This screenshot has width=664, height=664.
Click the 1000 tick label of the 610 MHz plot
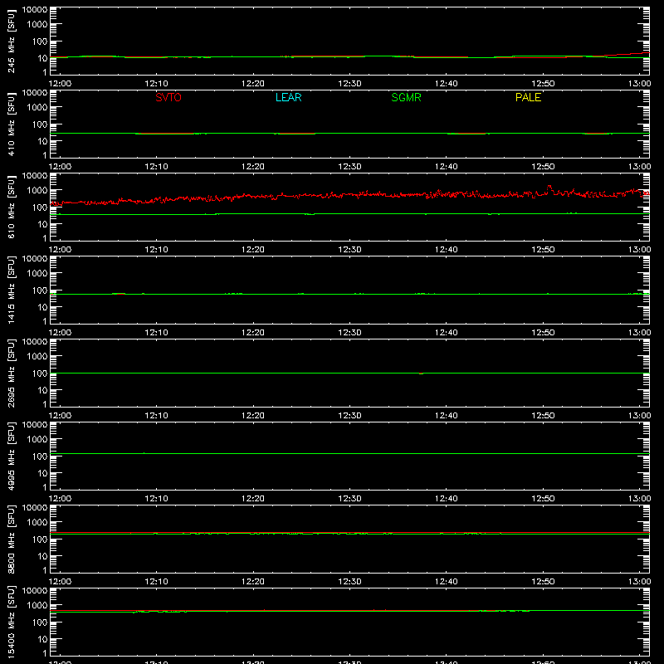37,191
